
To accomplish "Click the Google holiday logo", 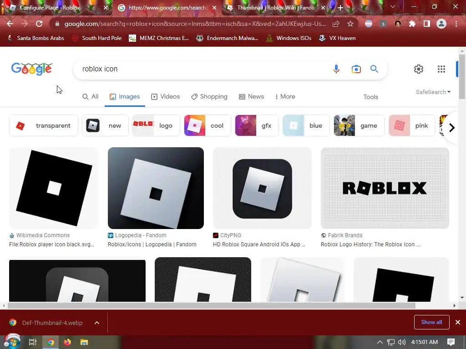I will pyautogui.click(x=31, y=69).
